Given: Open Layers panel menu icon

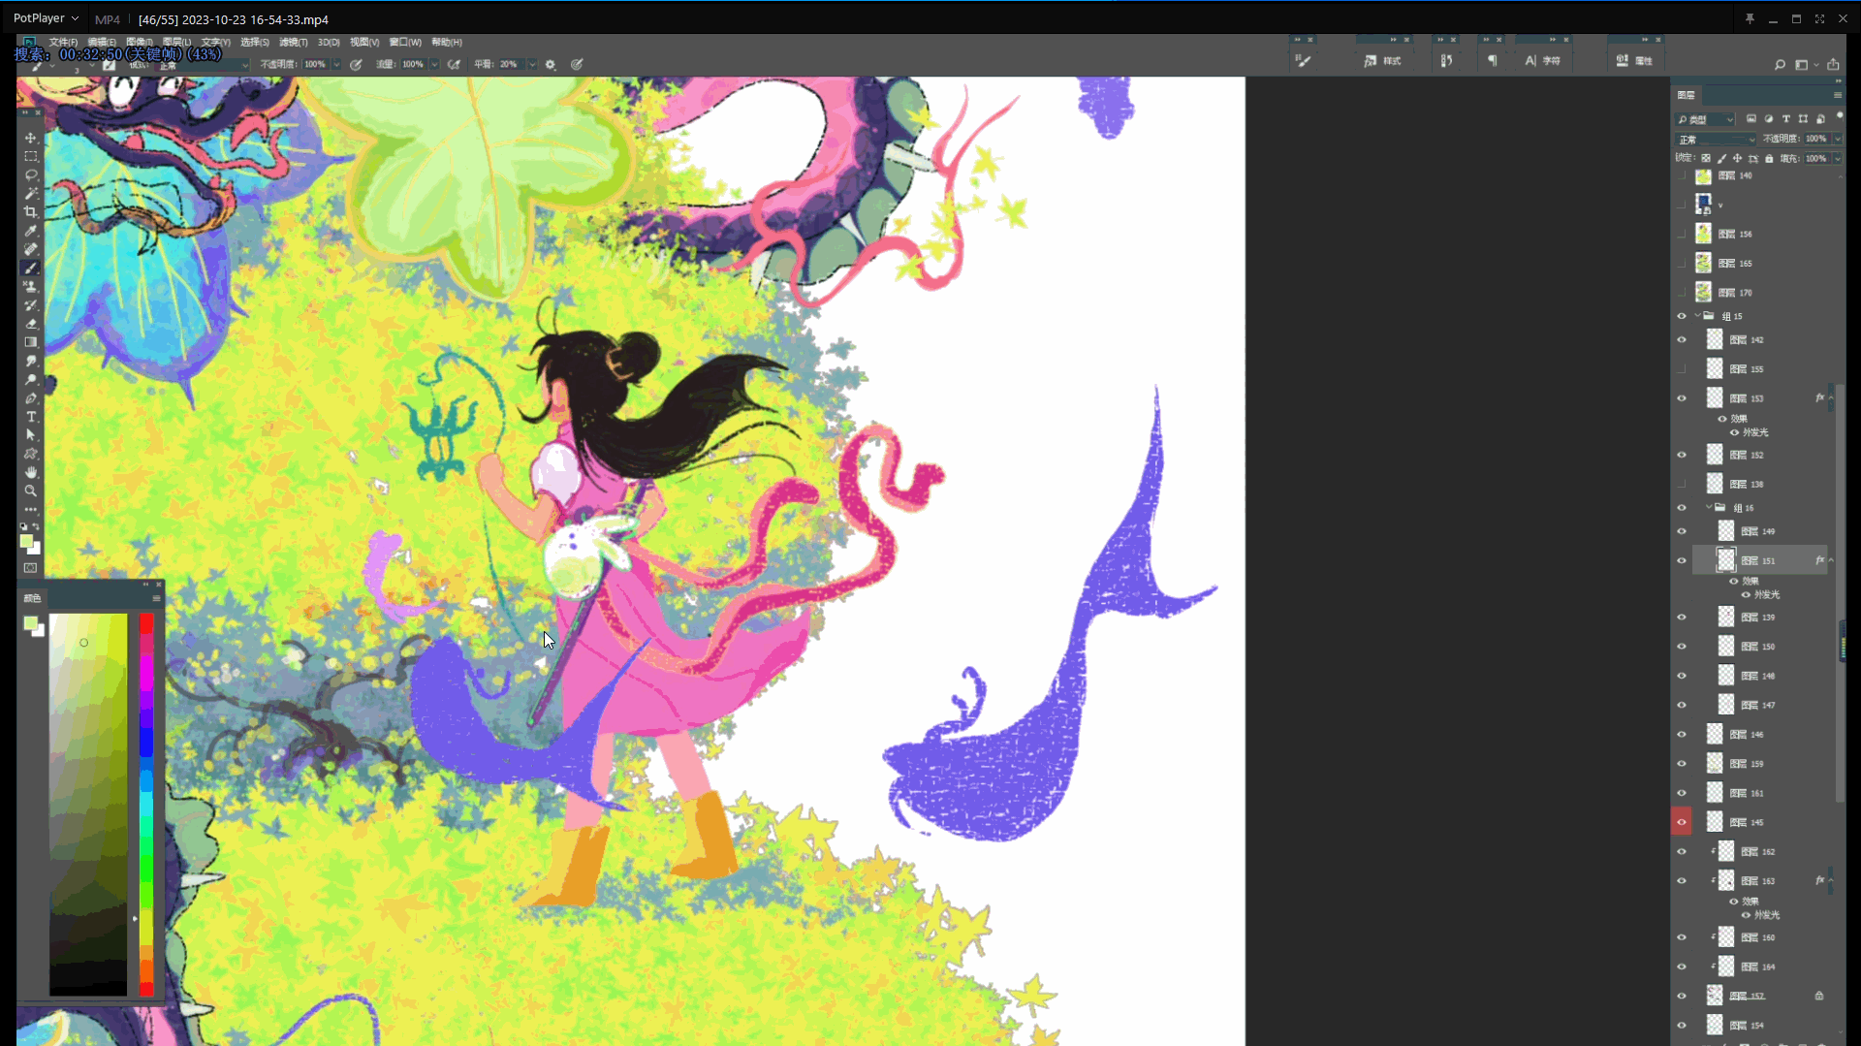Looking at the screenshot, I should [1837, 95].
